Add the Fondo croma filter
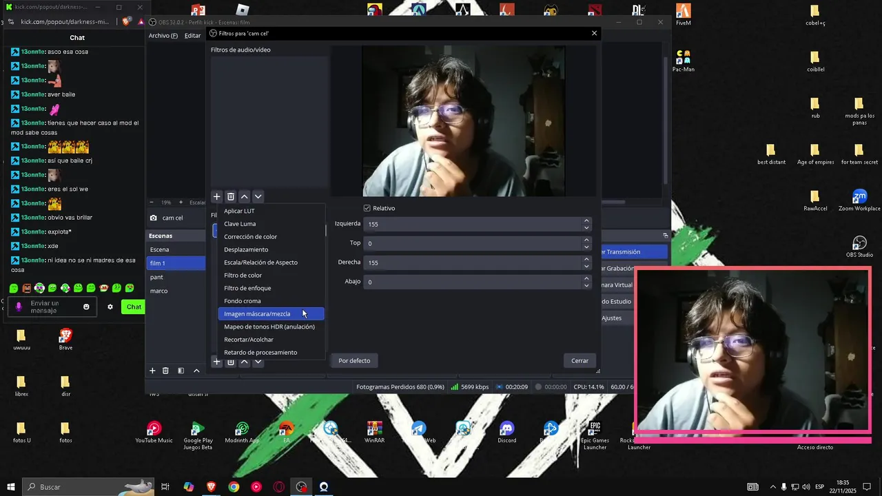The width and height of the screenshot is (882, 496). pos(271,301)
